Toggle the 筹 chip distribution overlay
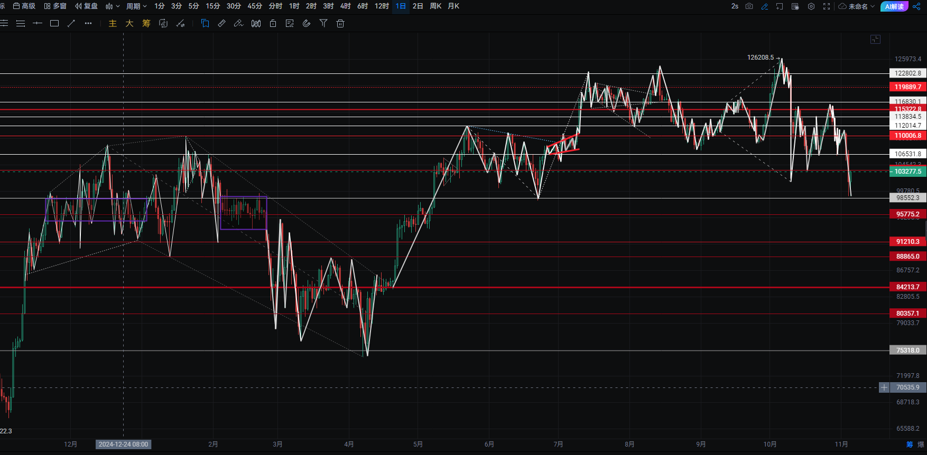927x455 pixels. 146,23
